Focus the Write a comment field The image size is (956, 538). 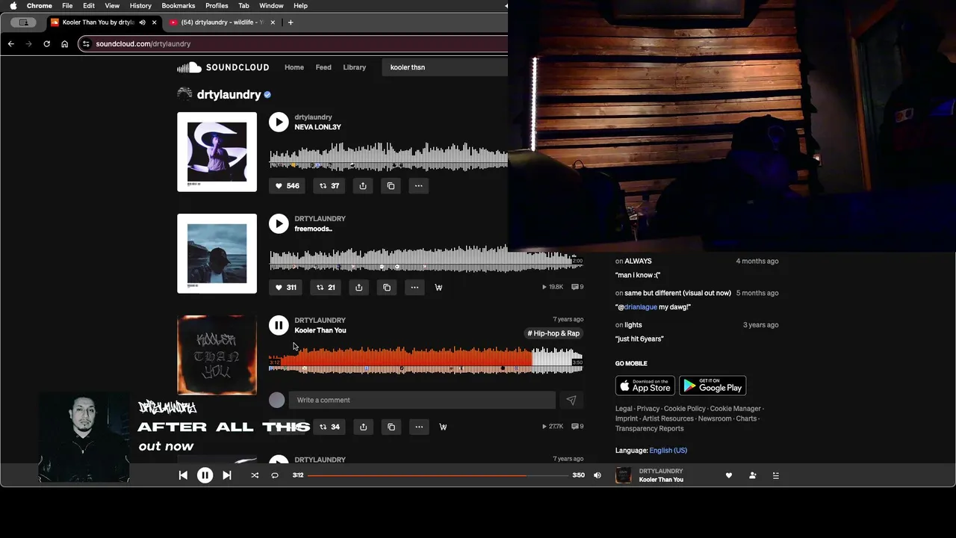[422, 401]
